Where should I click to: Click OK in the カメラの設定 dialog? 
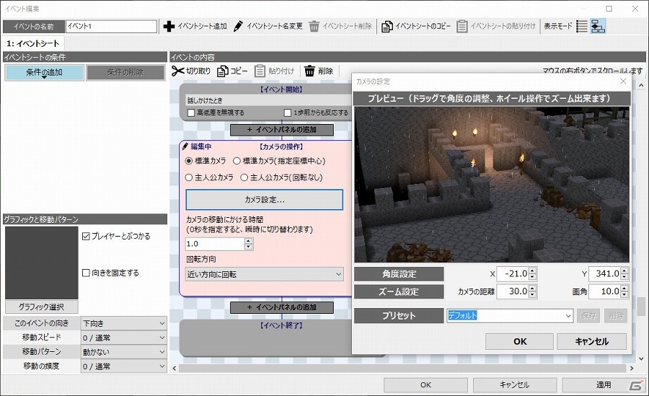(520, 342)
